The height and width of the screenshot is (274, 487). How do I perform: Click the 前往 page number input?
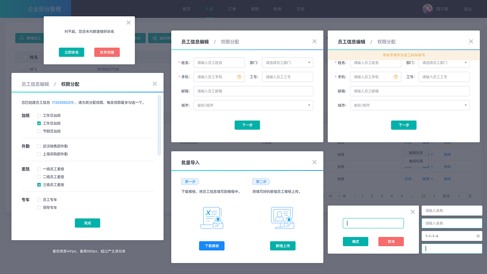(x=459, y=196)
